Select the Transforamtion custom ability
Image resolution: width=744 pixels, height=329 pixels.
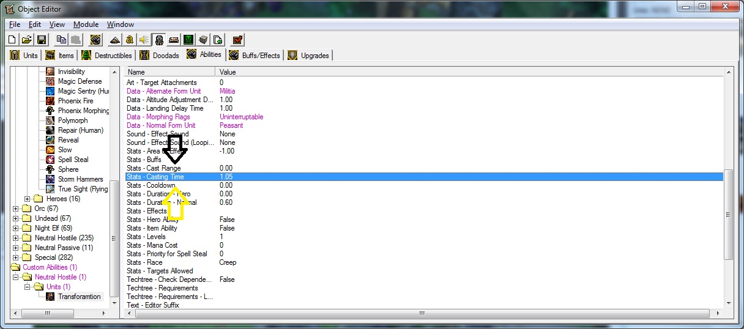pyautogui.click(x=79, y=297)
